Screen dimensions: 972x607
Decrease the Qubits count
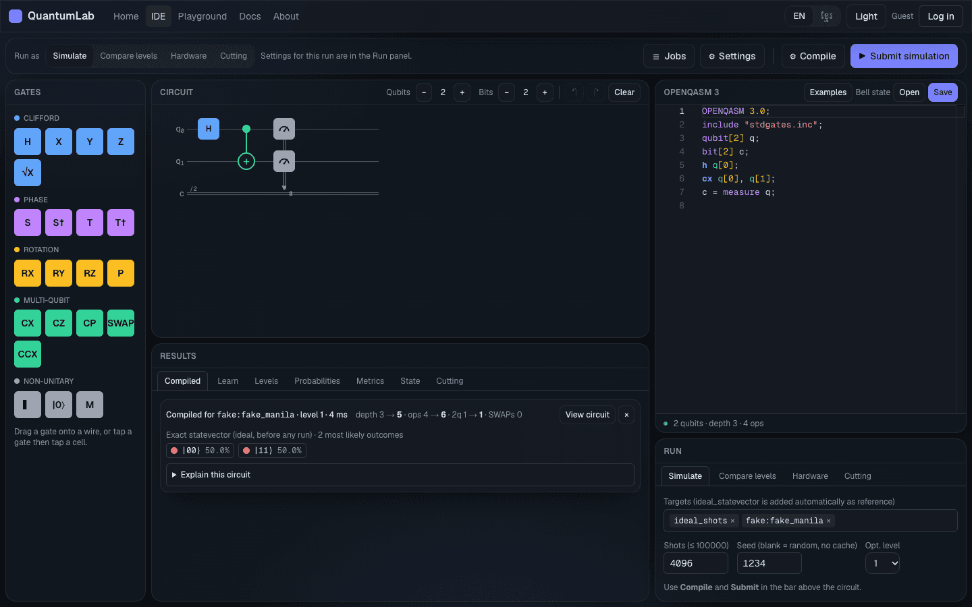point(424,92)
